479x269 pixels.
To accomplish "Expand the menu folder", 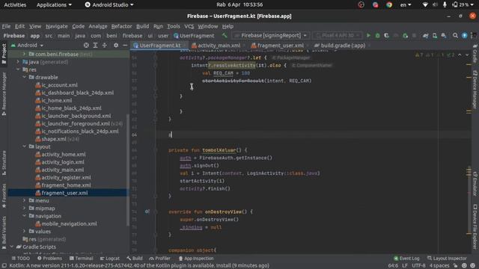I will 25,201.
